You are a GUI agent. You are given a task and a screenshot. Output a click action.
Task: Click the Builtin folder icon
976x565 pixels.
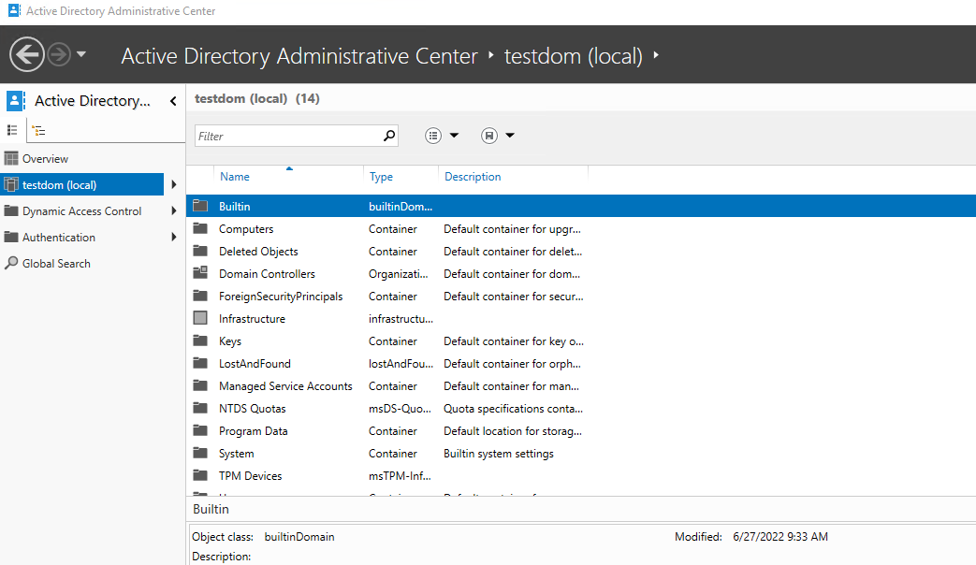(x=200, y=206)
